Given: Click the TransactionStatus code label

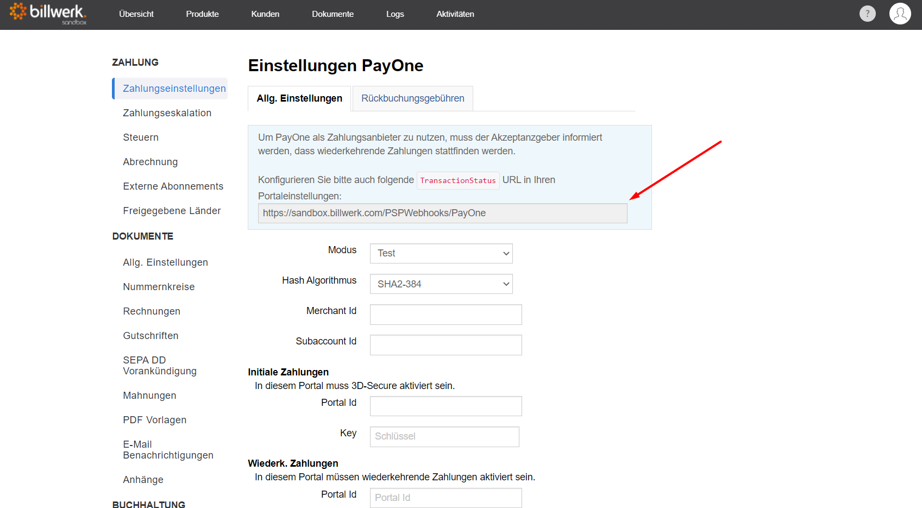Looking at the screenshot, I should pyautogui.click(x=457, y=180).
